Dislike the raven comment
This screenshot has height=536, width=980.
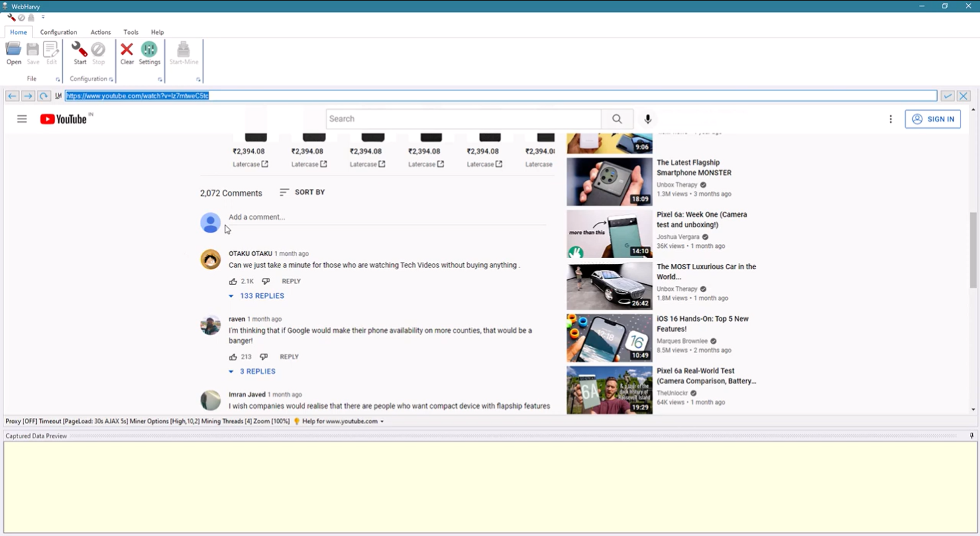[264, 357]
